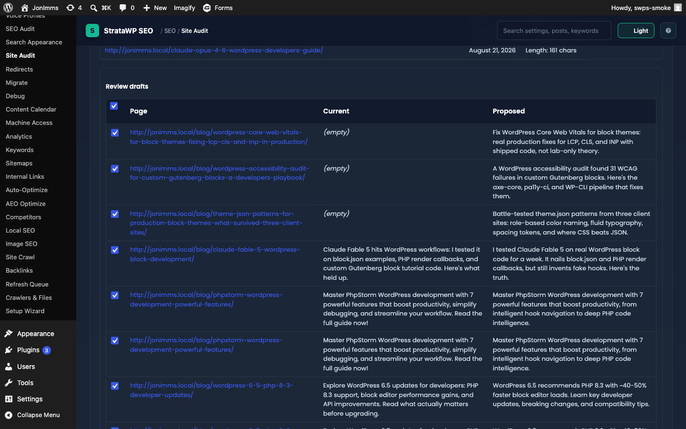Open Crawlers & Files

point(29,297)
